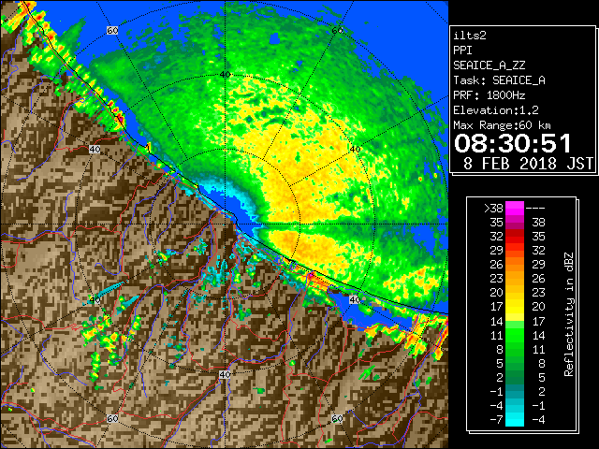Click the bright green swatch beside legend value 11
This screenshot has width=599, height=449.
point(515,335)
